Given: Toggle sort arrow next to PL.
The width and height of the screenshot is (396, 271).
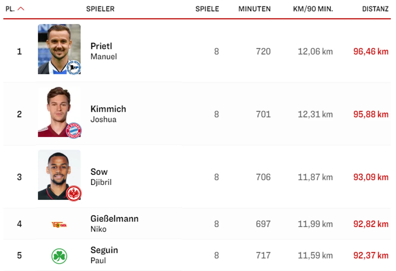Looking at the screenshot, I should [21, 9].
